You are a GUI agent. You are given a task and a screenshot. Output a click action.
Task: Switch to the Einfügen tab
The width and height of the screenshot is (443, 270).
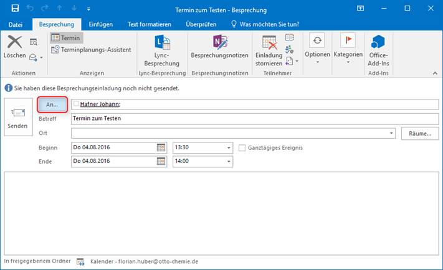(100, 24)
